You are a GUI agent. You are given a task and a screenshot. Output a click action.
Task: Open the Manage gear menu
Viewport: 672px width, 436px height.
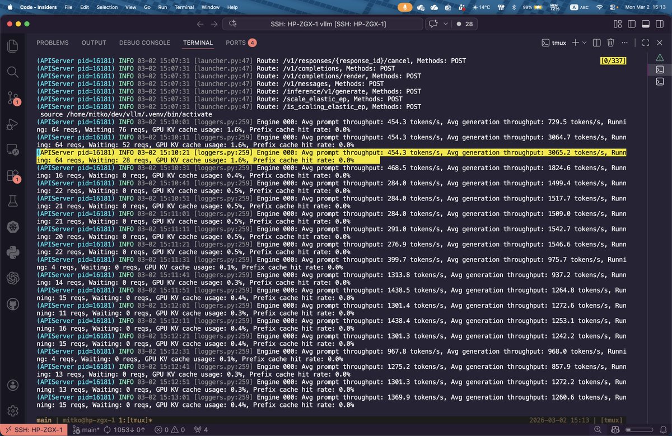click(x=12, y=411)
